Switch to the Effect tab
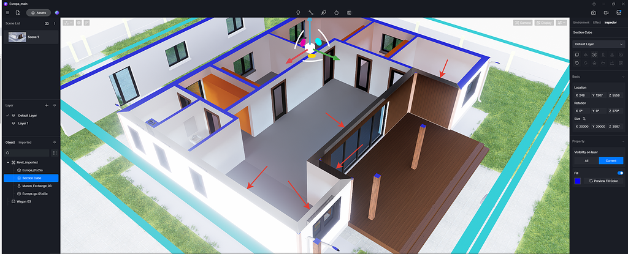The width and height of the screenshot is (628, 254). [x=597, y=23]
